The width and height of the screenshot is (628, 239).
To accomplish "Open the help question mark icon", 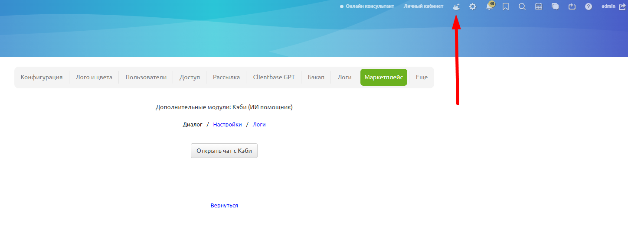I will click(589, 6).
